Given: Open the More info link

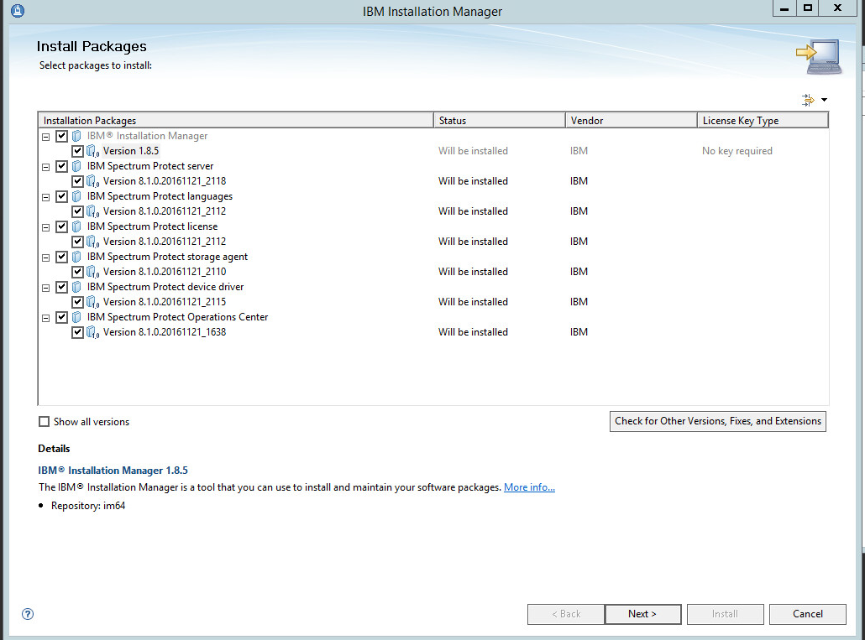Looking at the screenshot, I should coord(529,487).
